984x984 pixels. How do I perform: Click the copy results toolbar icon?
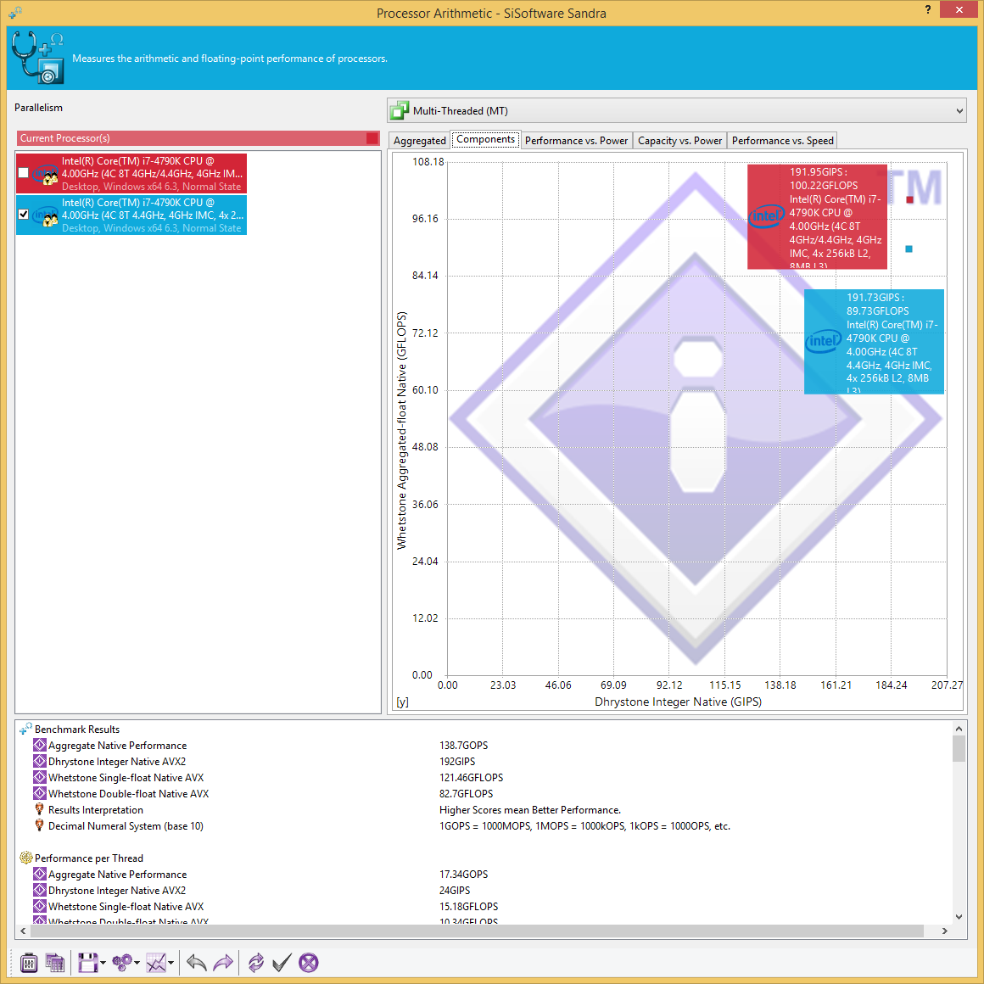tap(54, 962)
